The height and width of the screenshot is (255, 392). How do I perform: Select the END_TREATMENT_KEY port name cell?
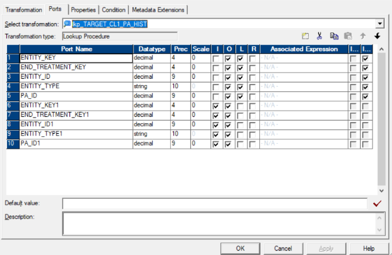[76, 67]
